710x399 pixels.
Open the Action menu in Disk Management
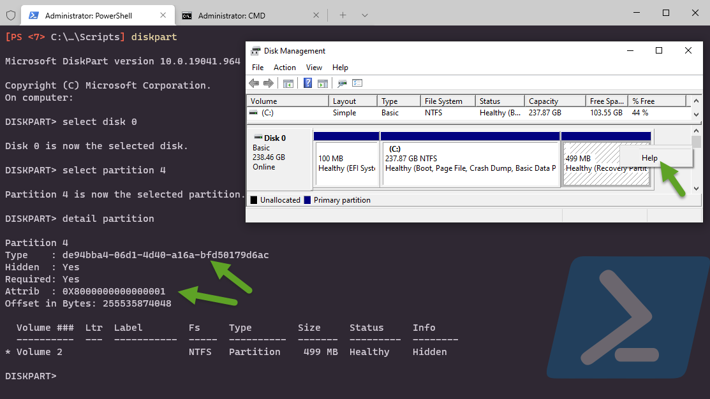tap(285, 68)
